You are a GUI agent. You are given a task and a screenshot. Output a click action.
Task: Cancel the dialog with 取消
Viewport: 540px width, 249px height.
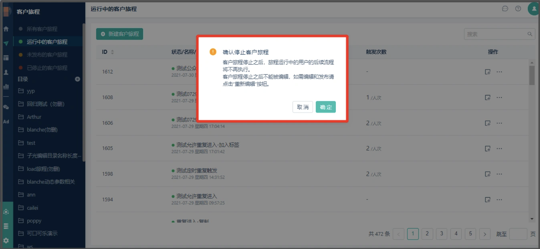303,107
